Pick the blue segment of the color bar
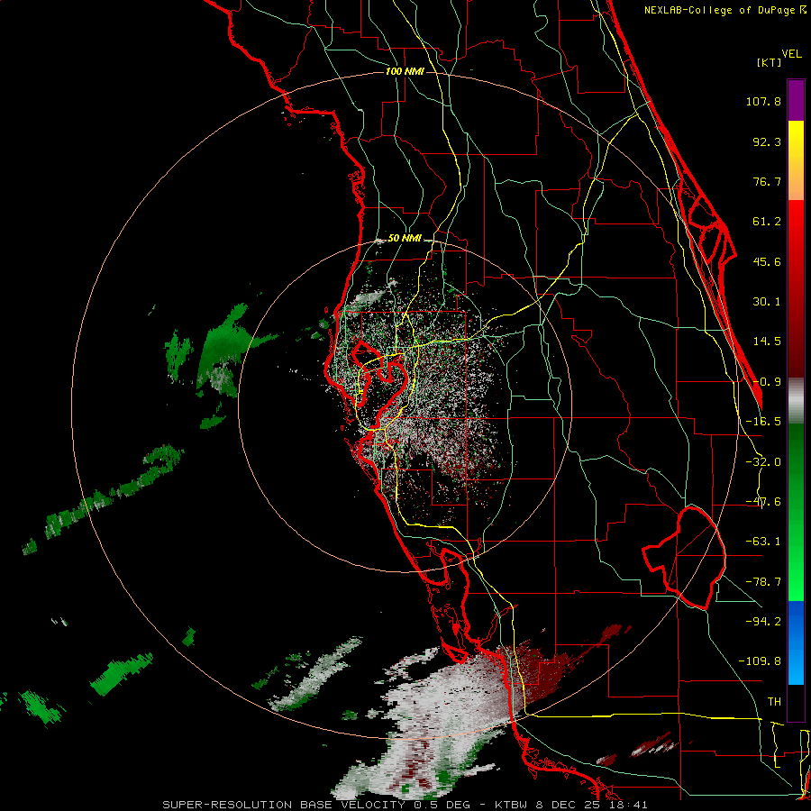 796,642
